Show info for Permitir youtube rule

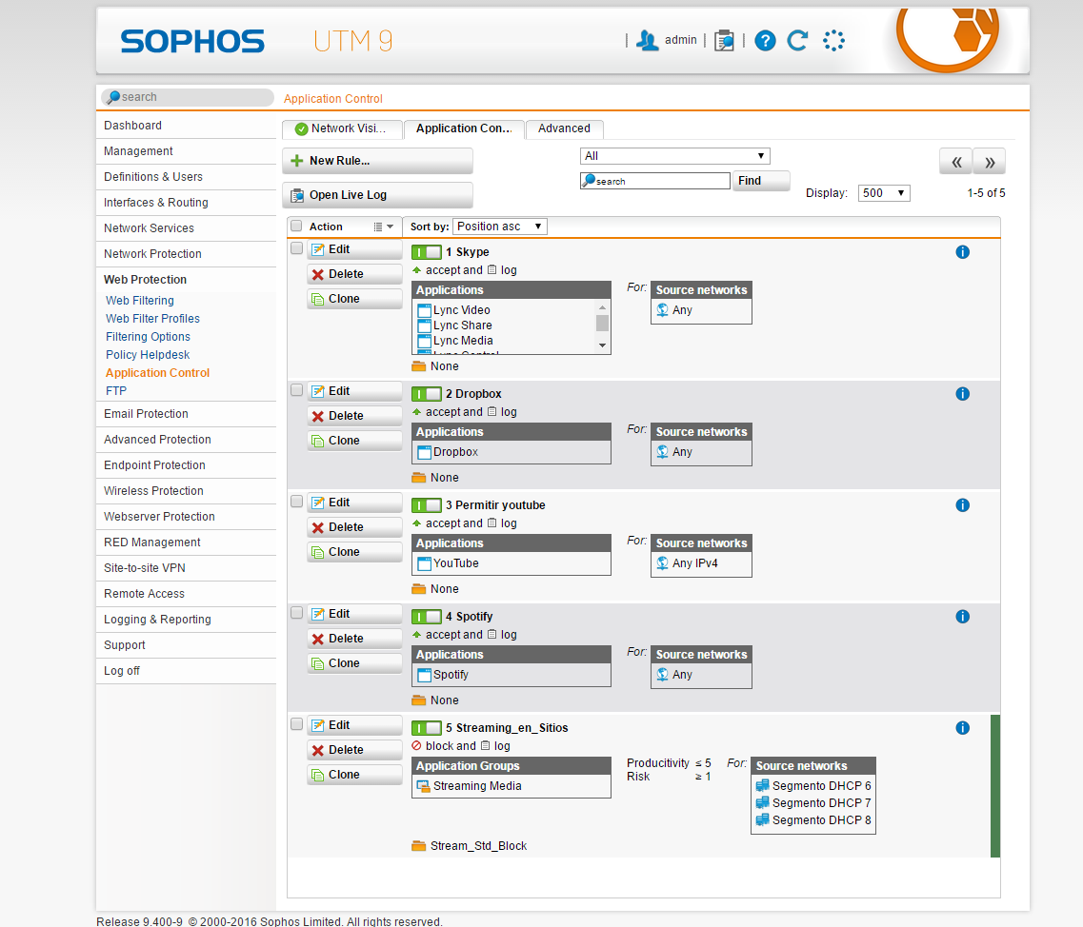tap(962, 505)
